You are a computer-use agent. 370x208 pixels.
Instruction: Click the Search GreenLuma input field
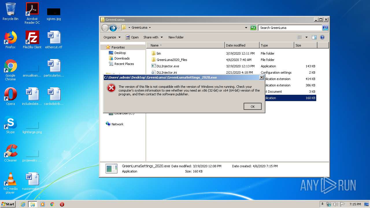click(x=290, y=28)
